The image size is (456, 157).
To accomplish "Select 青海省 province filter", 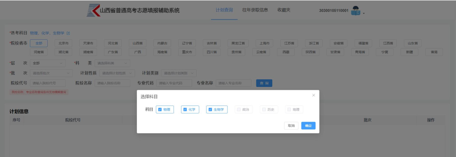I will [x=360, y=52].
